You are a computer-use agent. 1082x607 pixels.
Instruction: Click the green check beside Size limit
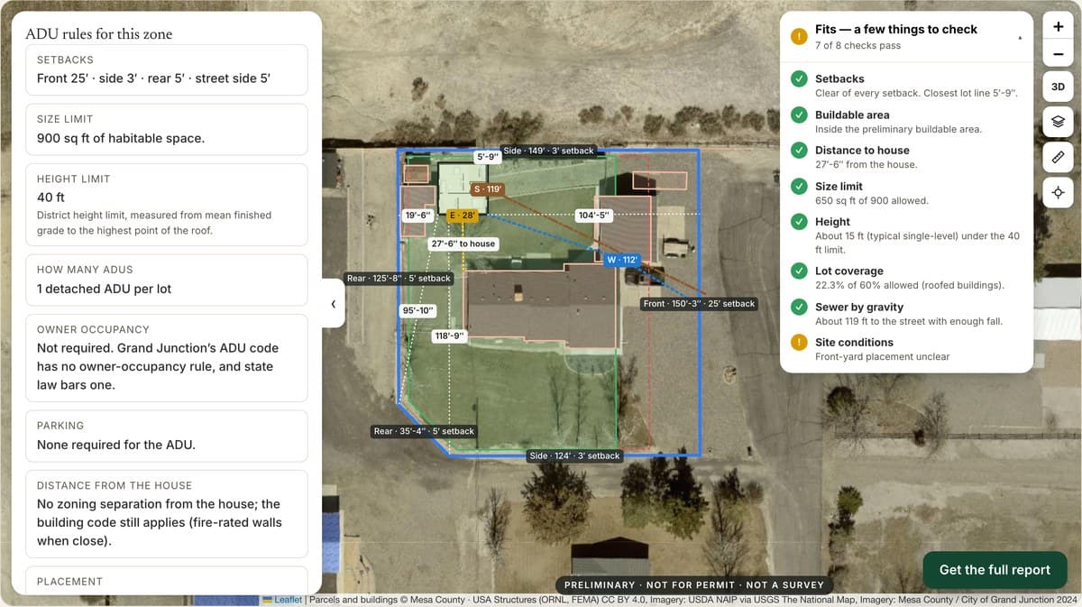tap(799, 186)
